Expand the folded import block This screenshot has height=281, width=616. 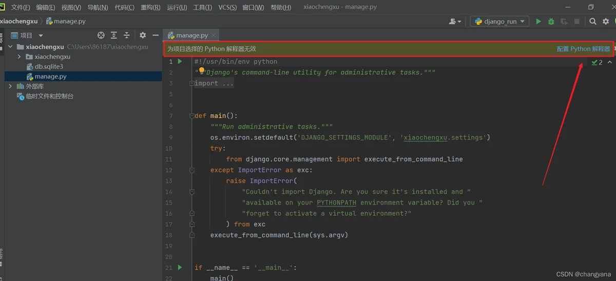tap(192, 83)
